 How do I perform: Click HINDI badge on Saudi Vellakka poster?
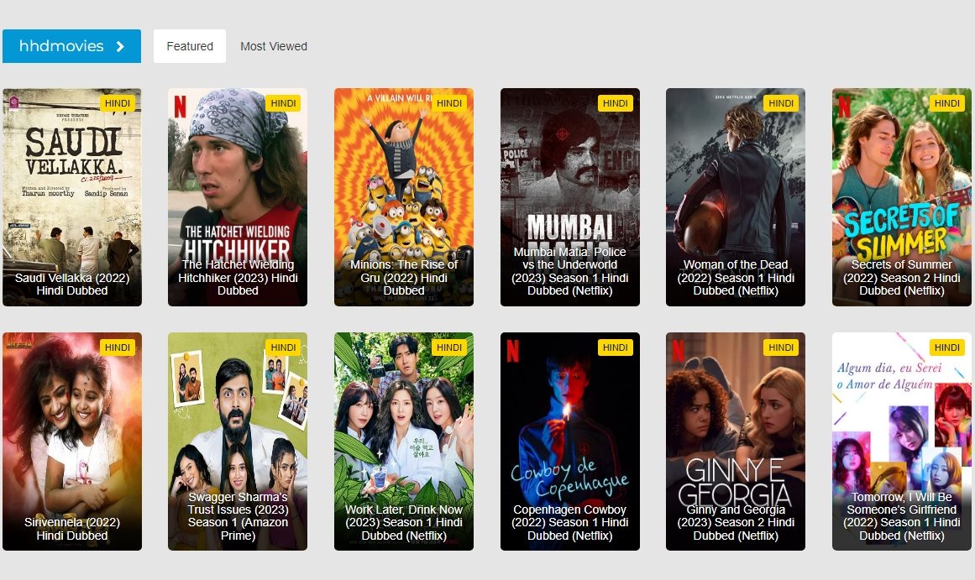118,103
